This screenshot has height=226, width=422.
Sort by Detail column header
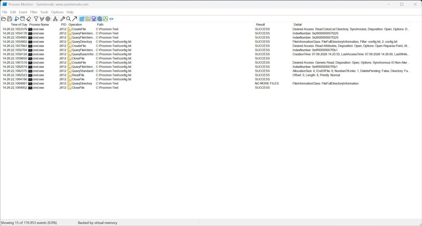click(x=298, y=24)
